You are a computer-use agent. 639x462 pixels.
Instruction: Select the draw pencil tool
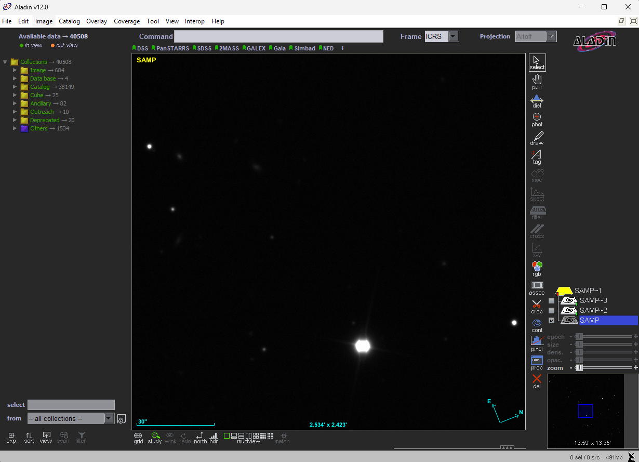537,138
